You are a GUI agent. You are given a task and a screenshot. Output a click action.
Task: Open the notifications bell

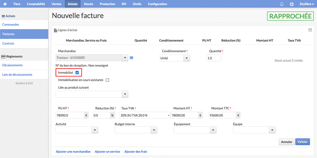(x=281, y=4)
